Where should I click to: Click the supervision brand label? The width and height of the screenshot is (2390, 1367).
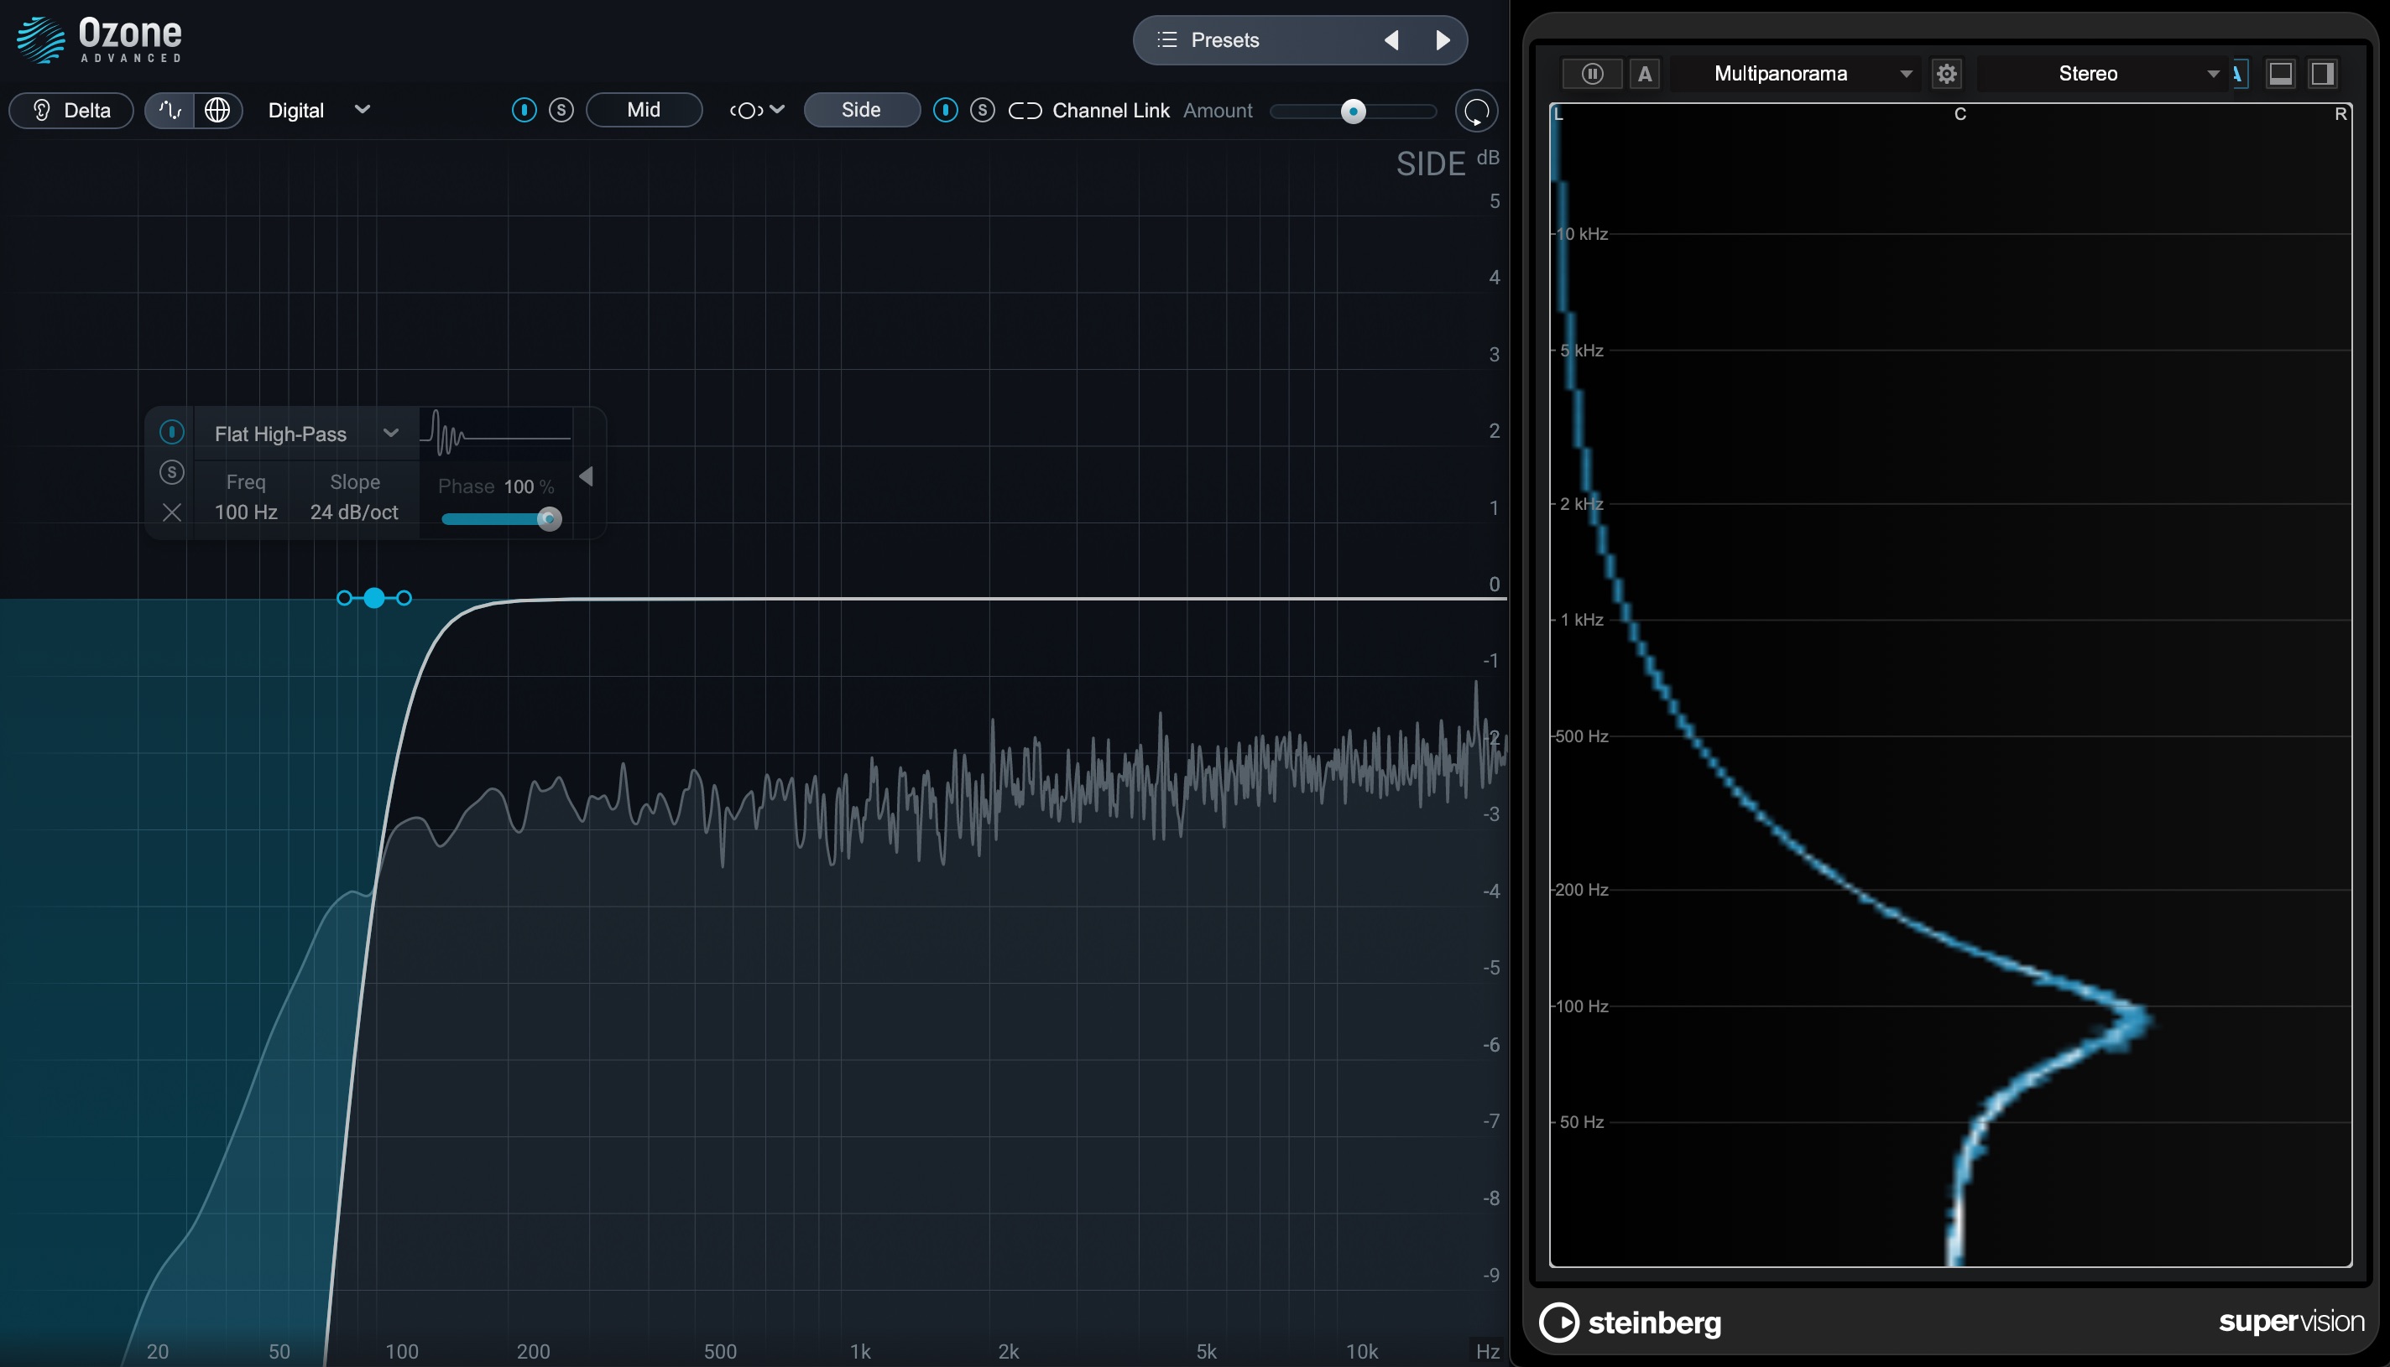2291,1322
